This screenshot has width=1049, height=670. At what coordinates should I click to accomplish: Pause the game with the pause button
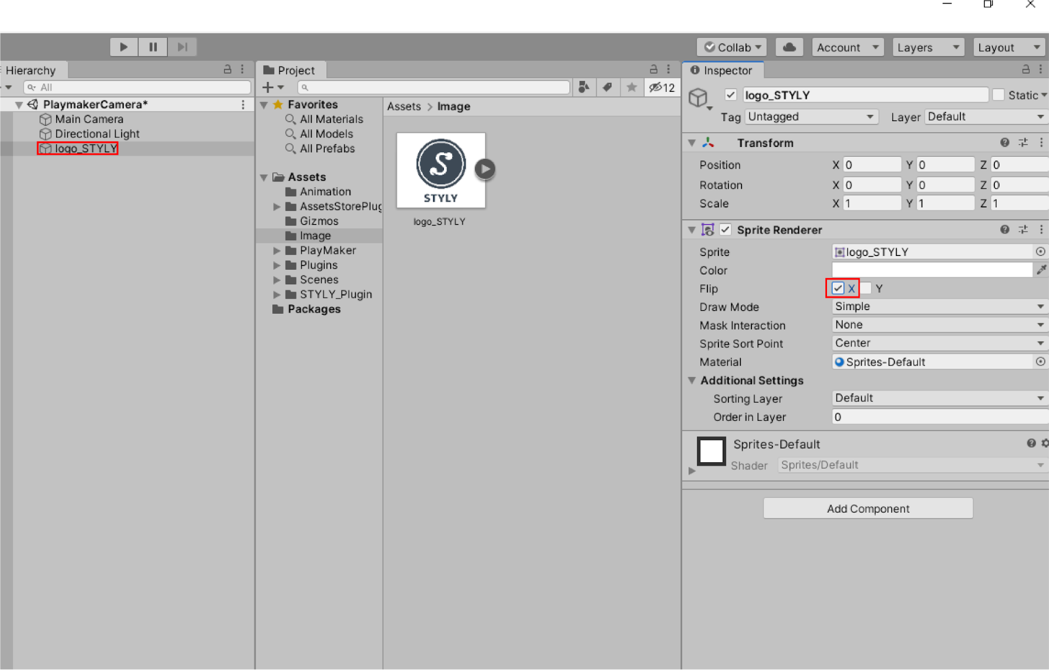[153, 47]
